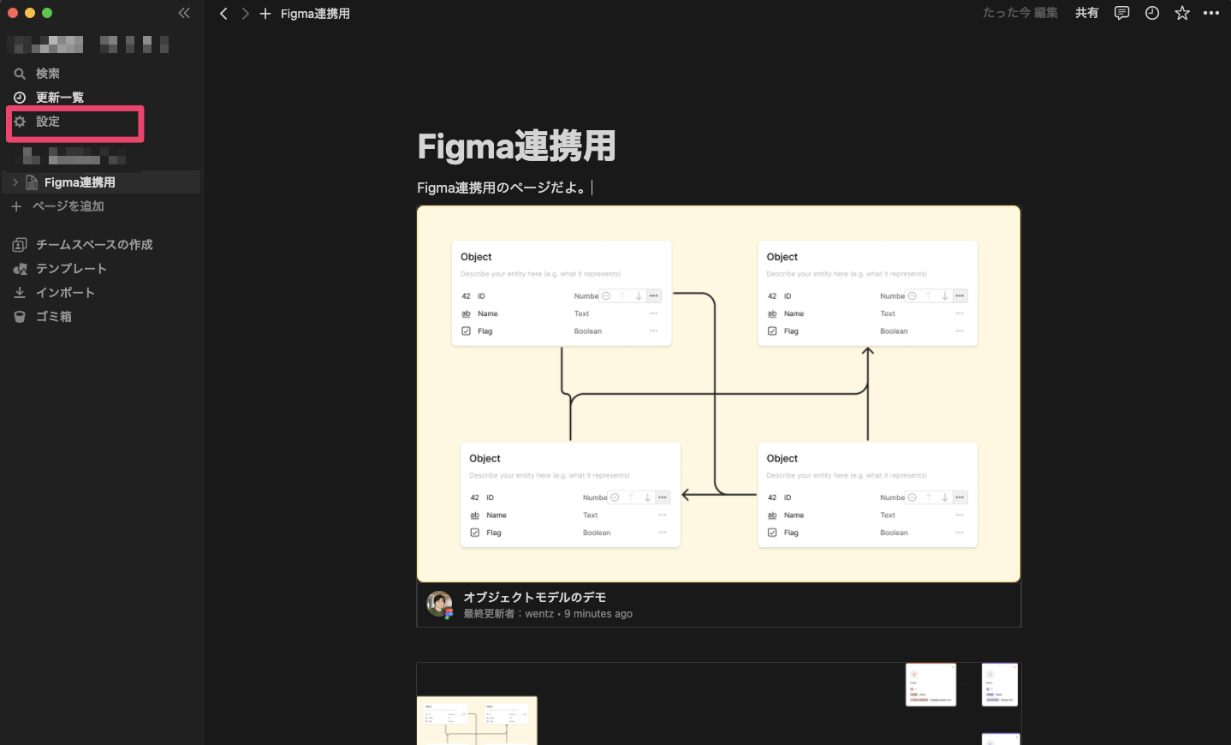Favorite this page with the star icon

pyautogui.click(x=1181, y=13)
